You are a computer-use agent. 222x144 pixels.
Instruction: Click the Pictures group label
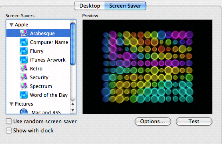point(24,104)
